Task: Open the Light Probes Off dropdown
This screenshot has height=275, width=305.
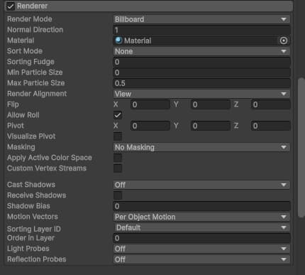Action: tap(201, 249)
